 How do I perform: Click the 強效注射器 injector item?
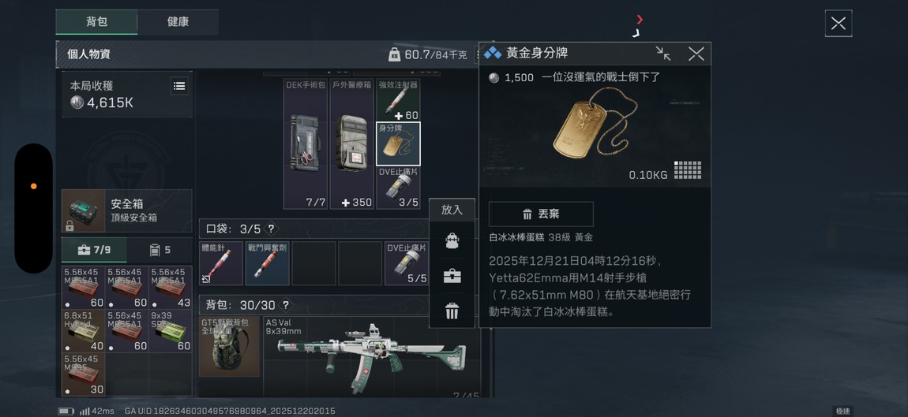(399, 99)
